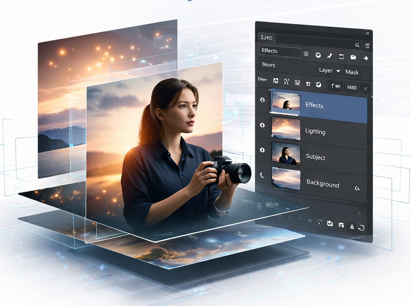
Task: Click the folder icon in top toolbar
Action: 353,57
